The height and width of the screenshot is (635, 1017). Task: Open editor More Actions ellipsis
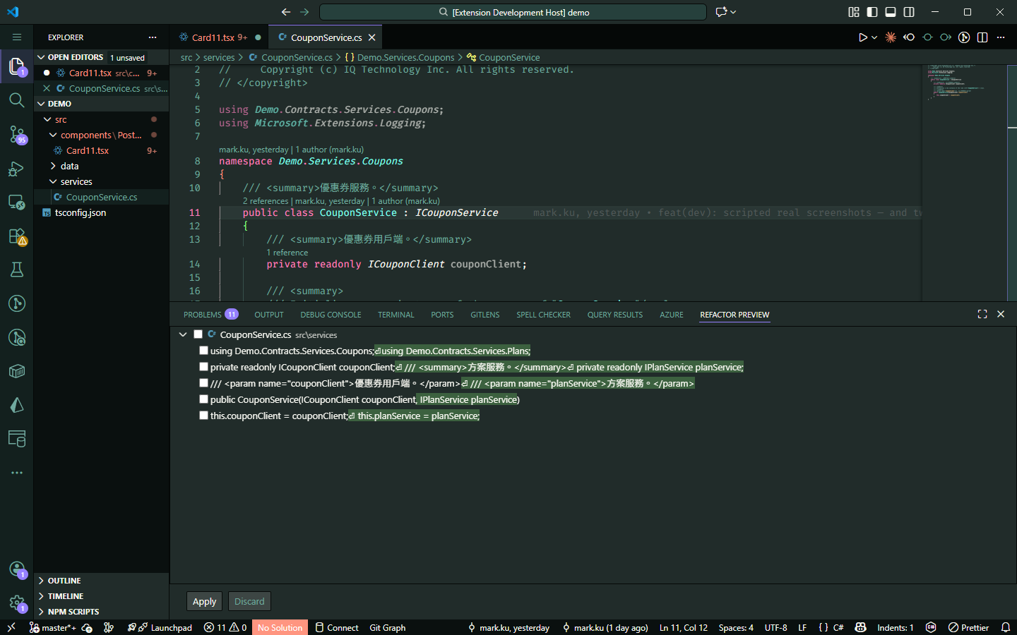(1001, 37)
